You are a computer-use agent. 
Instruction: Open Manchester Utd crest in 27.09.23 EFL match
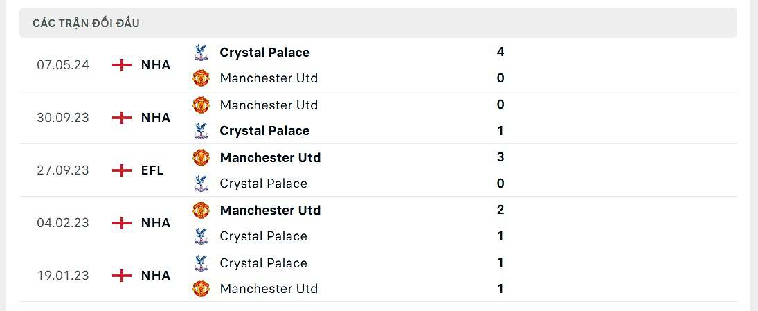click(201, 158)
